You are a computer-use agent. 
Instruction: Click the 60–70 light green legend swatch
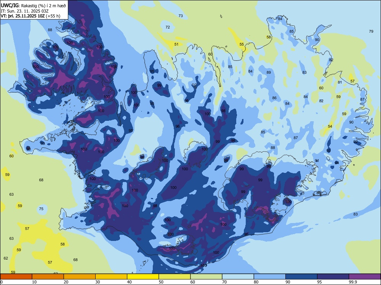click(x=206, y=277)
